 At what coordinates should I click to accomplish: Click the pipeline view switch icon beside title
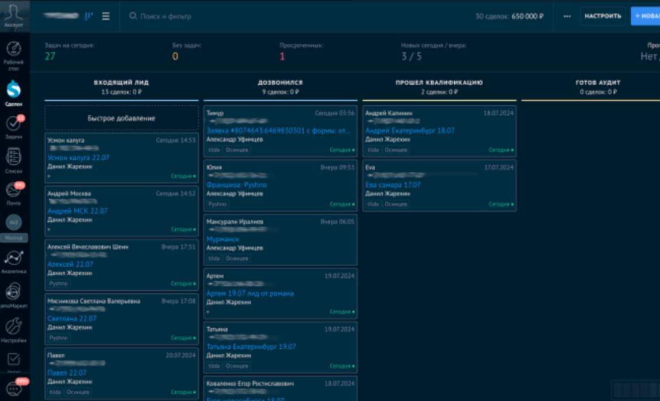click(x=88, y=16)
